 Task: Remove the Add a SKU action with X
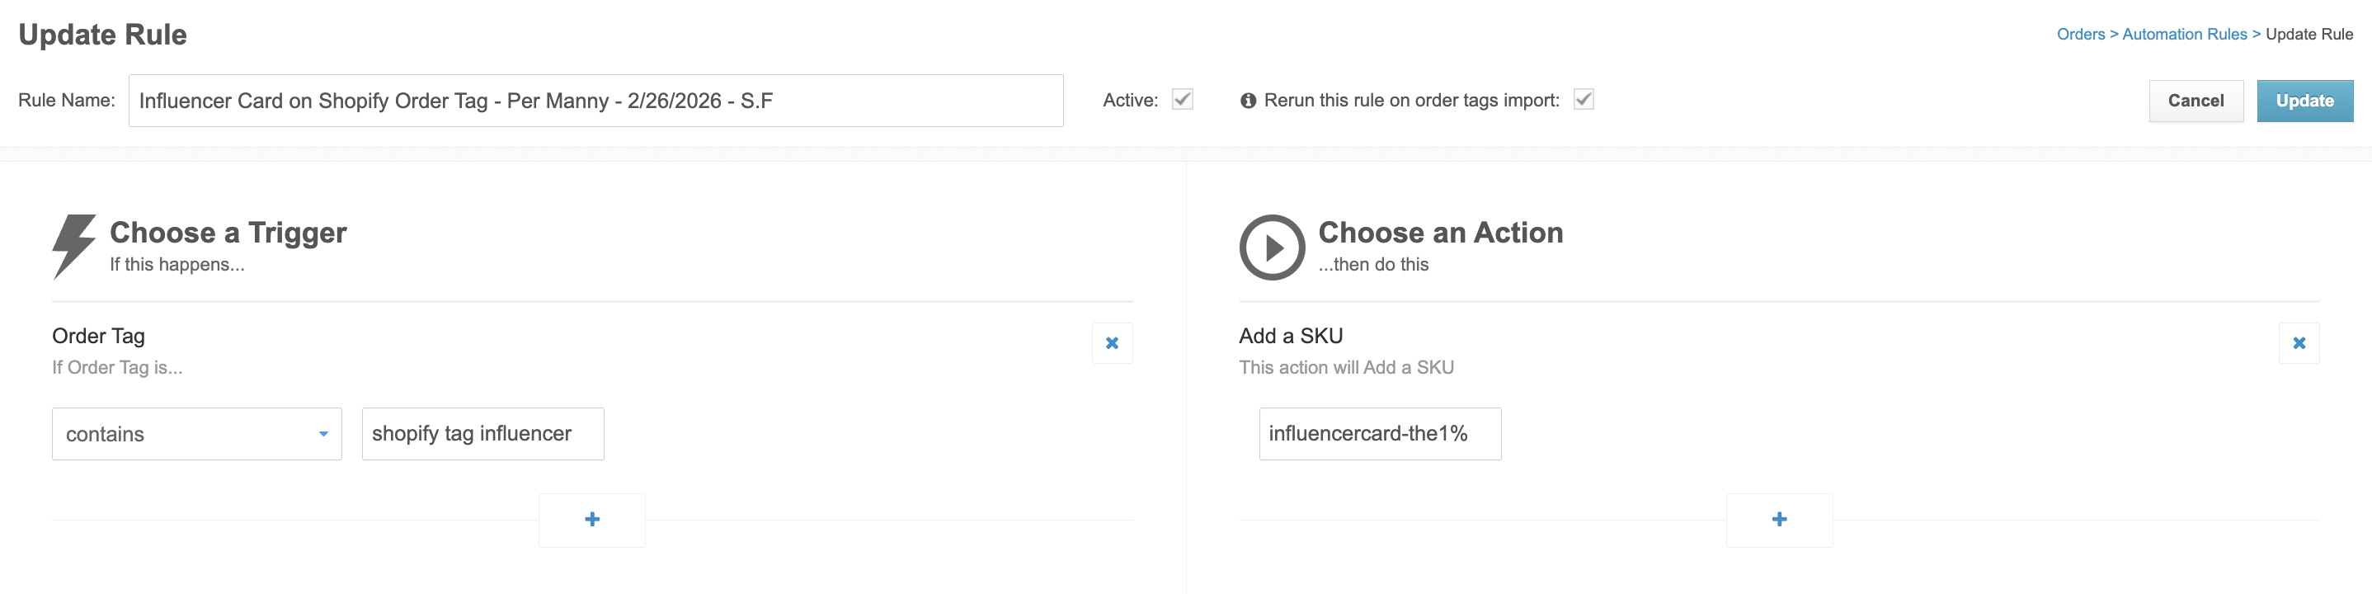pyautogui.click(x=2299, y=342)
